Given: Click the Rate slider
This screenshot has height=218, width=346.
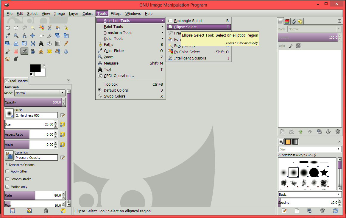Looking at the screenshot, I should pyautogui.click(x=33, y=195).
